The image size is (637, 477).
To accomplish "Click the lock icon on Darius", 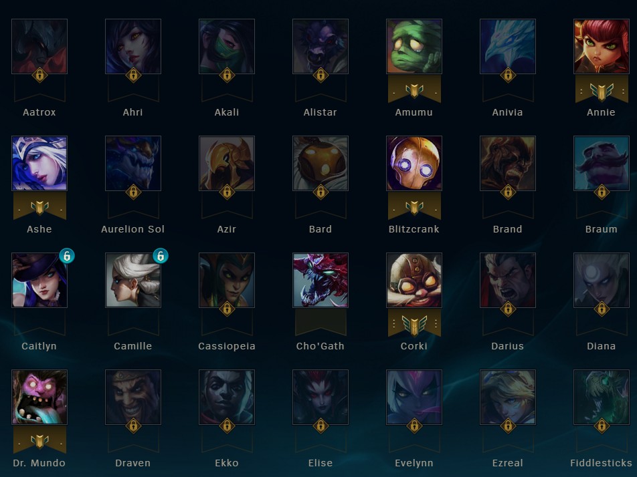I will pos(508,309).
